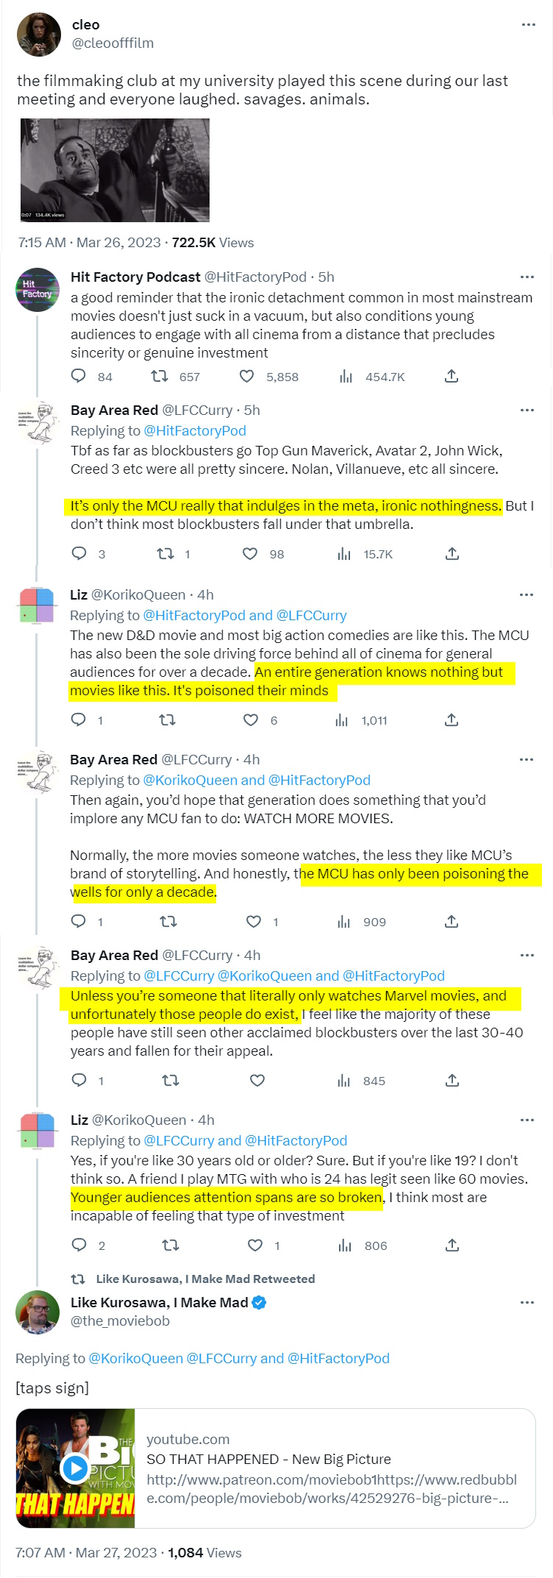Like Liz's tweet with 6 likes
Image resolution: width=553 pixels, height=1578 pixels.
click(251, 720)
